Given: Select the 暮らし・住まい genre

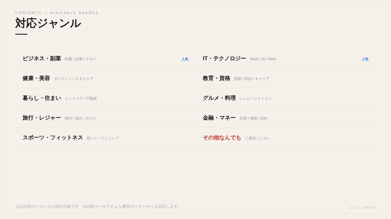Looking at the screenshot, I should tap(42, 98).
